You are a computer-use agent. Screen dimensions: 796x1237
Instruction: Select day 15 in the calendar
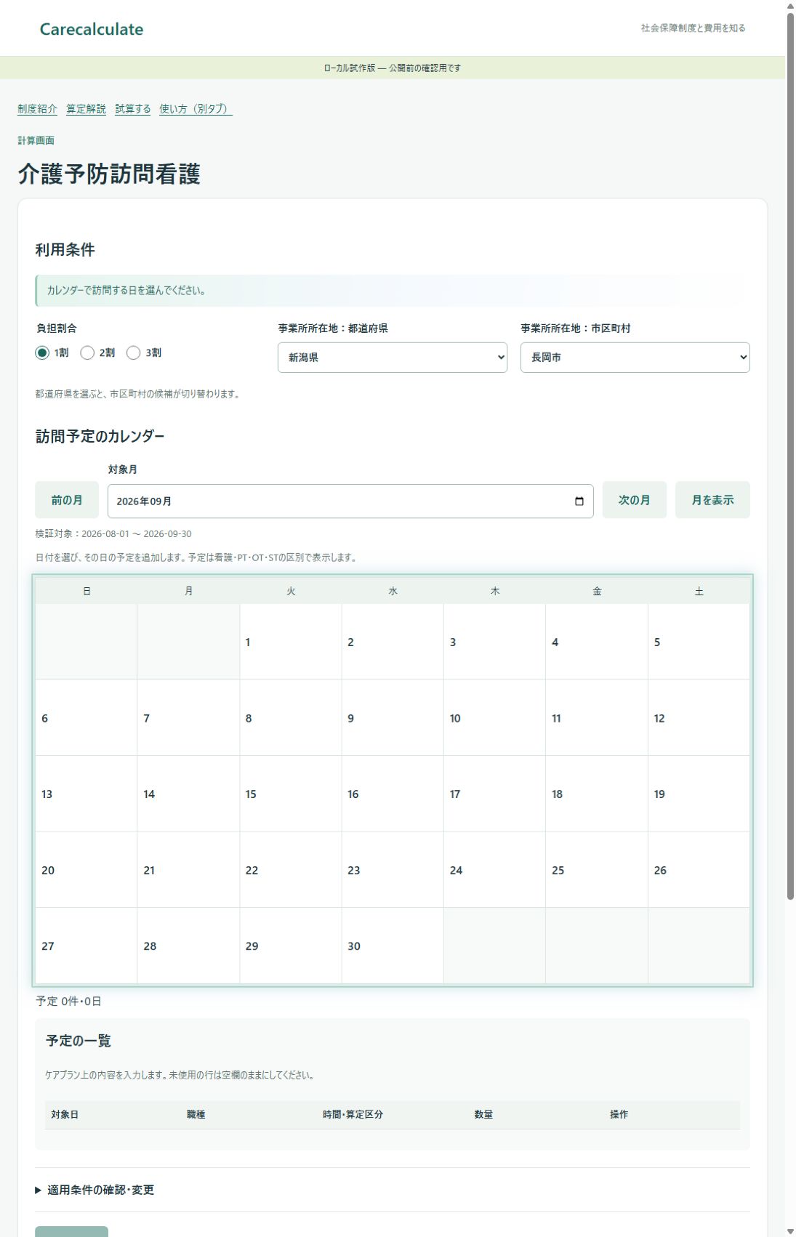click(x=291, y=794)
